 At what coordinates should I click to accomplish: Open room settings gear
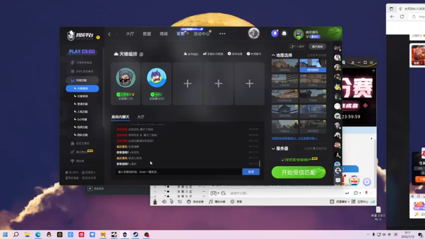(x=235, y=54)
